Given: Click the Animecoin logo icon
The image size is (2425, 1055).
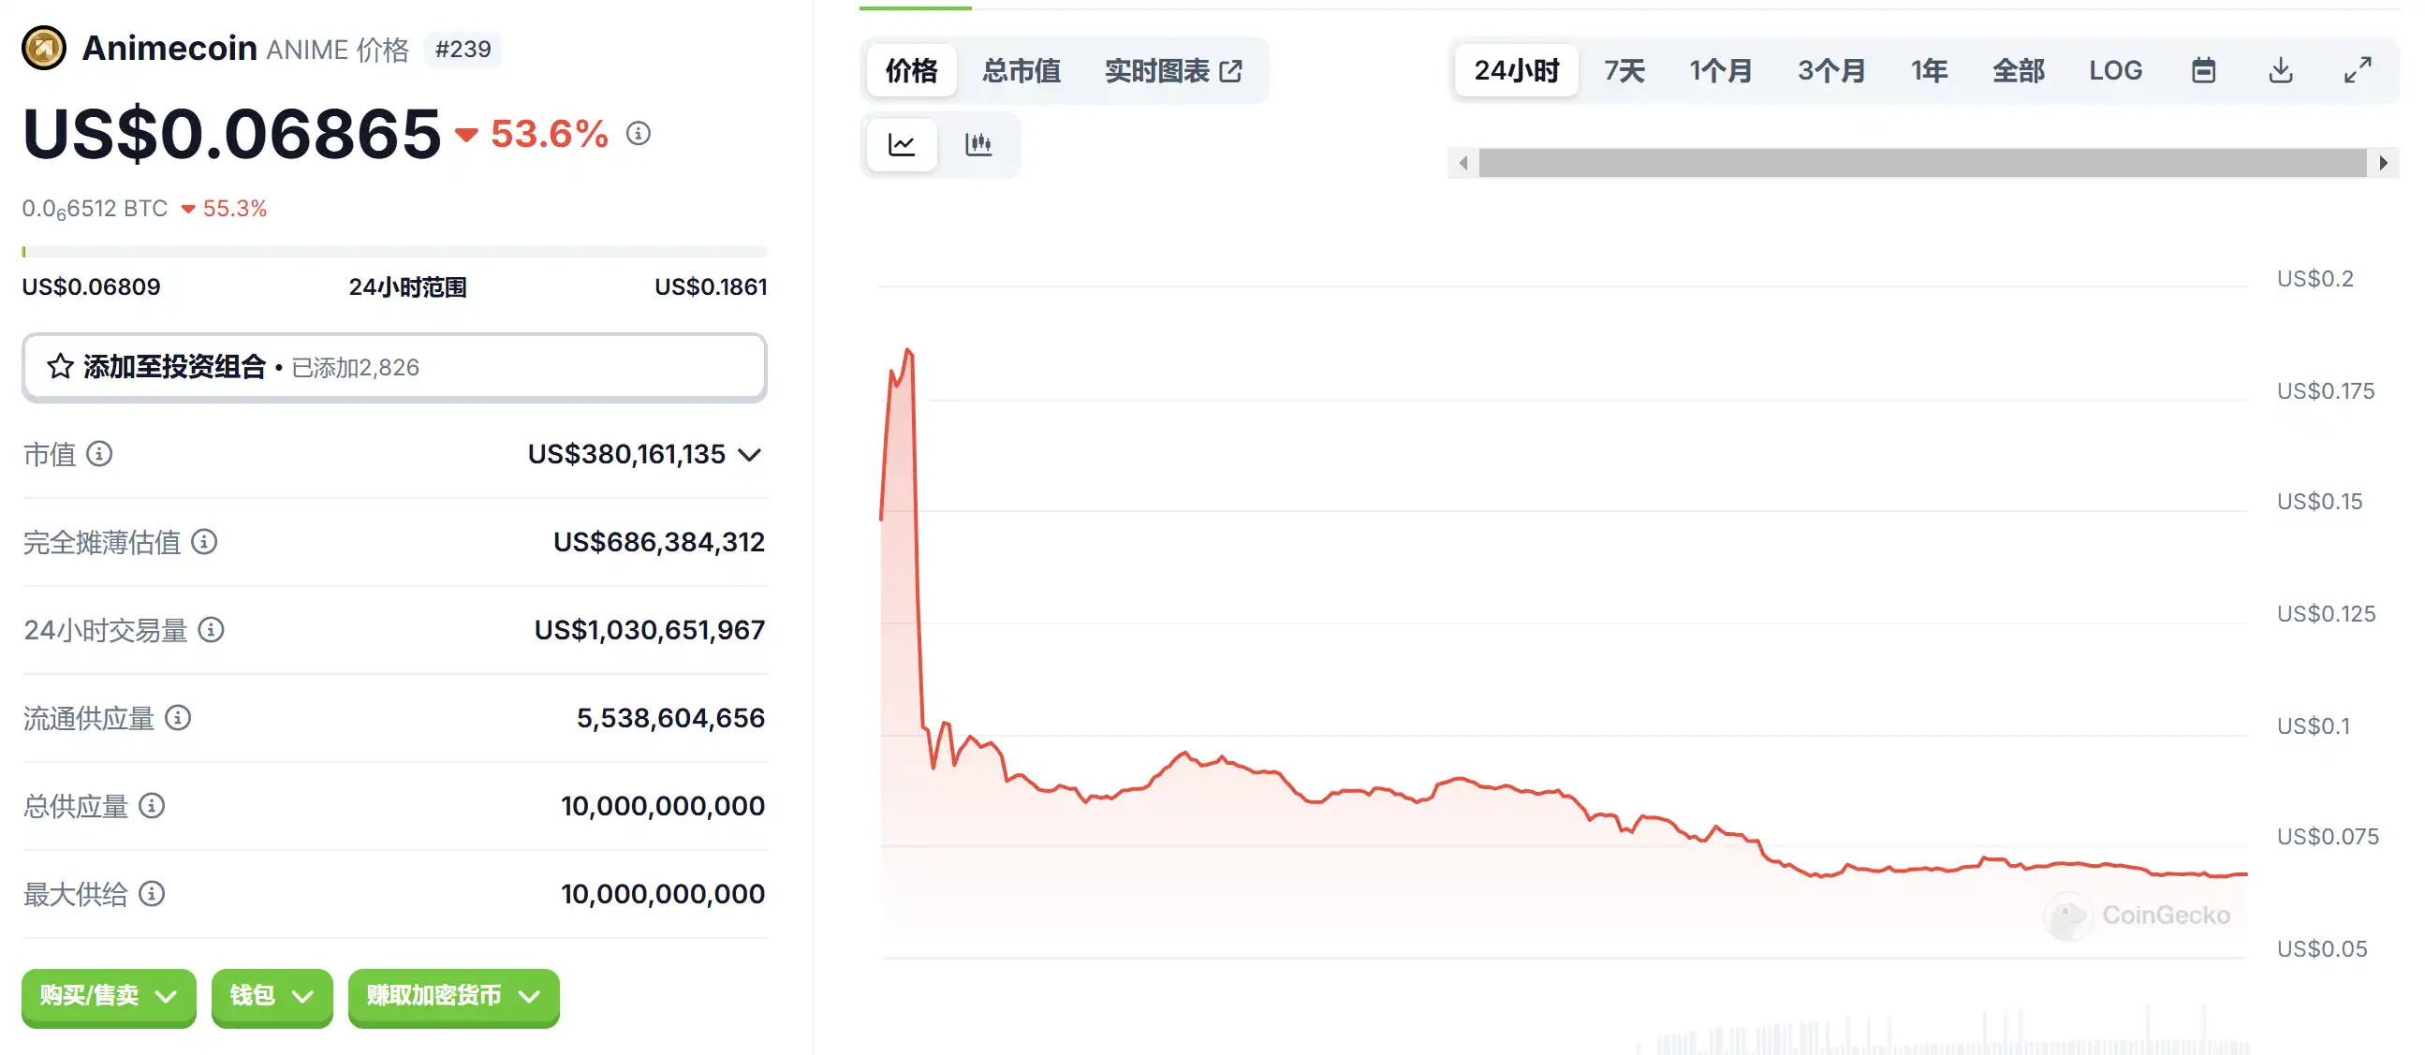Looking at the screenshot, I should click(44, 48).
